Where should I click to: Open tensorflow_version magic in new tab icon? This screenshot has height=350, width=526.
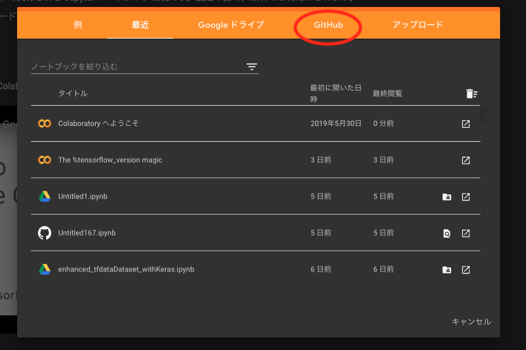coord(466,160)
